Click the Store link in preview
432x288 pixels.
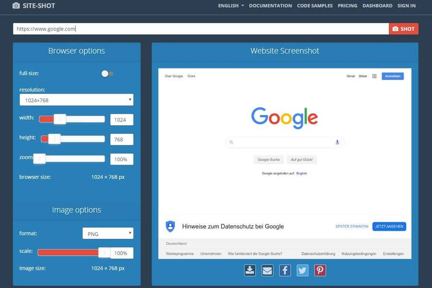click(191, 76)
